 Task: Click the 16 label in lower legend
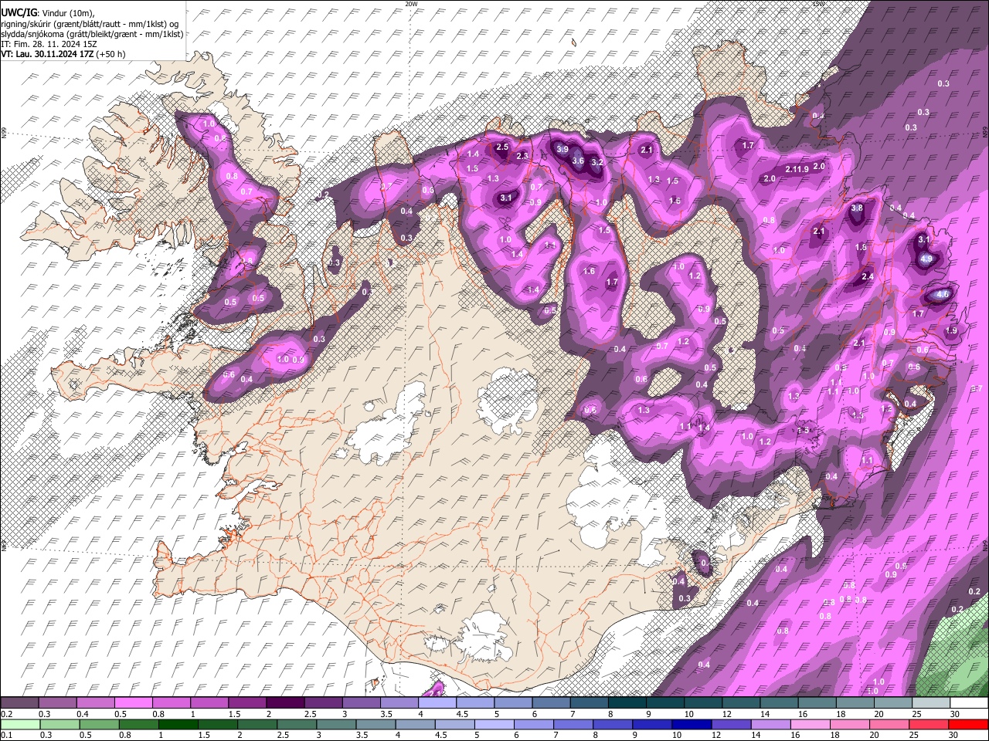[794, 736]
